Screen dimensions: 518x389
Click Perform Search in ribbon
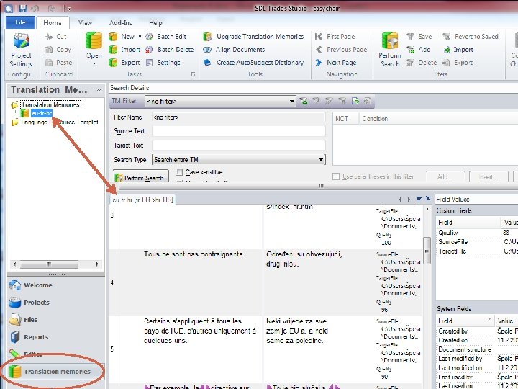(390, 50)
